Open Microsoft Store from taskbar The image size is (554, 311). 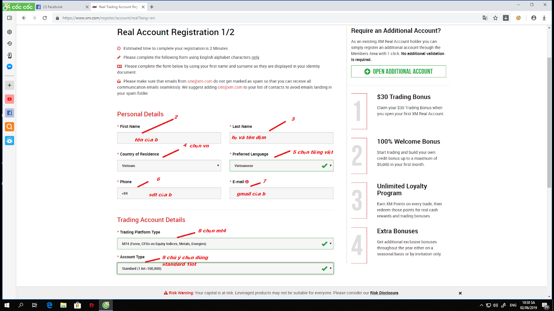78,305
